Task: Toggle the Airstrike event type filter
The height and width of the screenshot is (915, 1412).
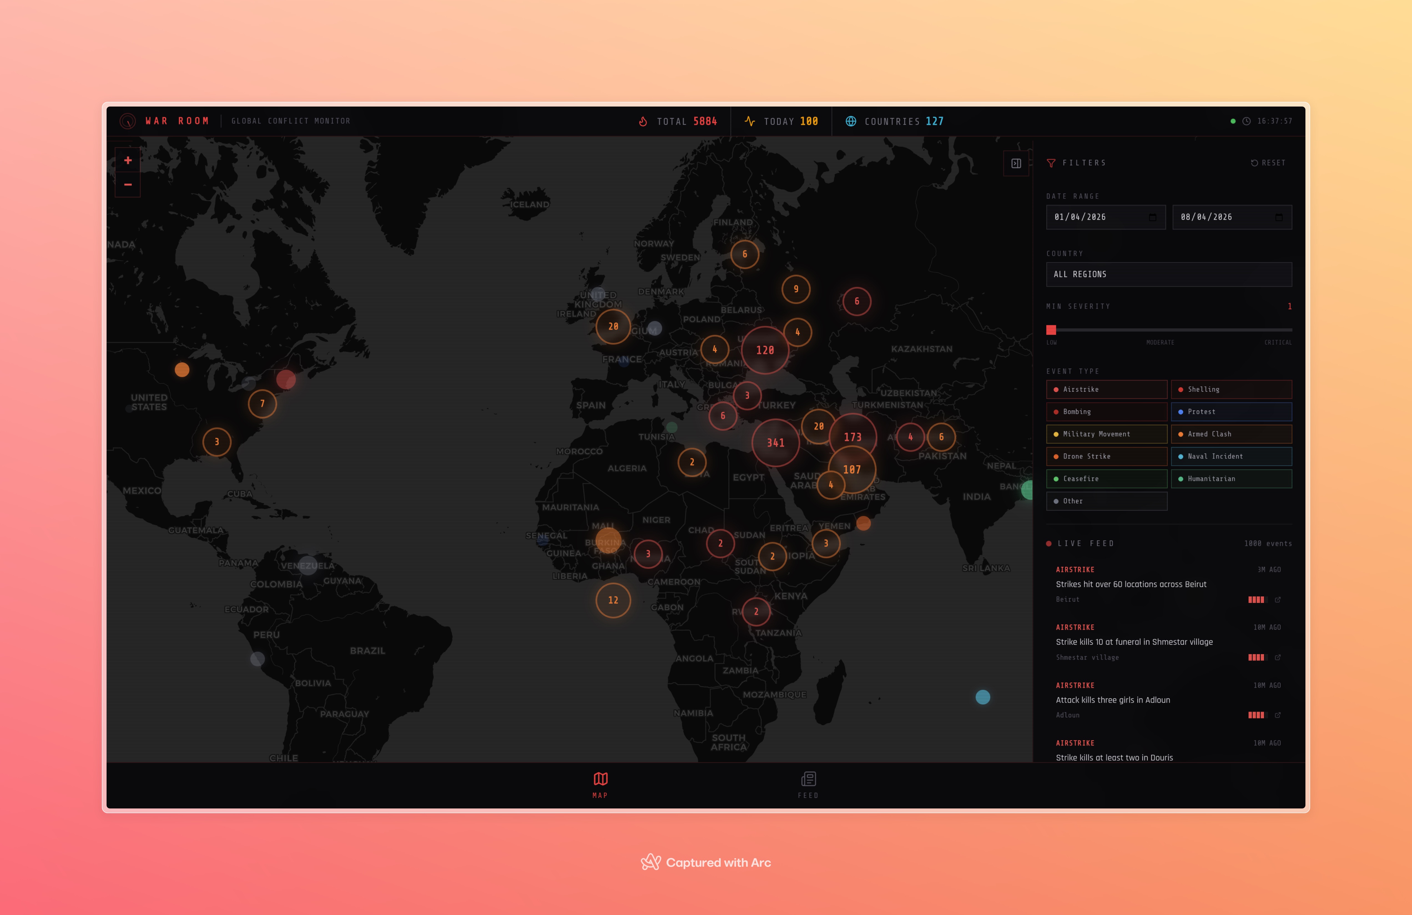Action: click(x=1106, y=390)
